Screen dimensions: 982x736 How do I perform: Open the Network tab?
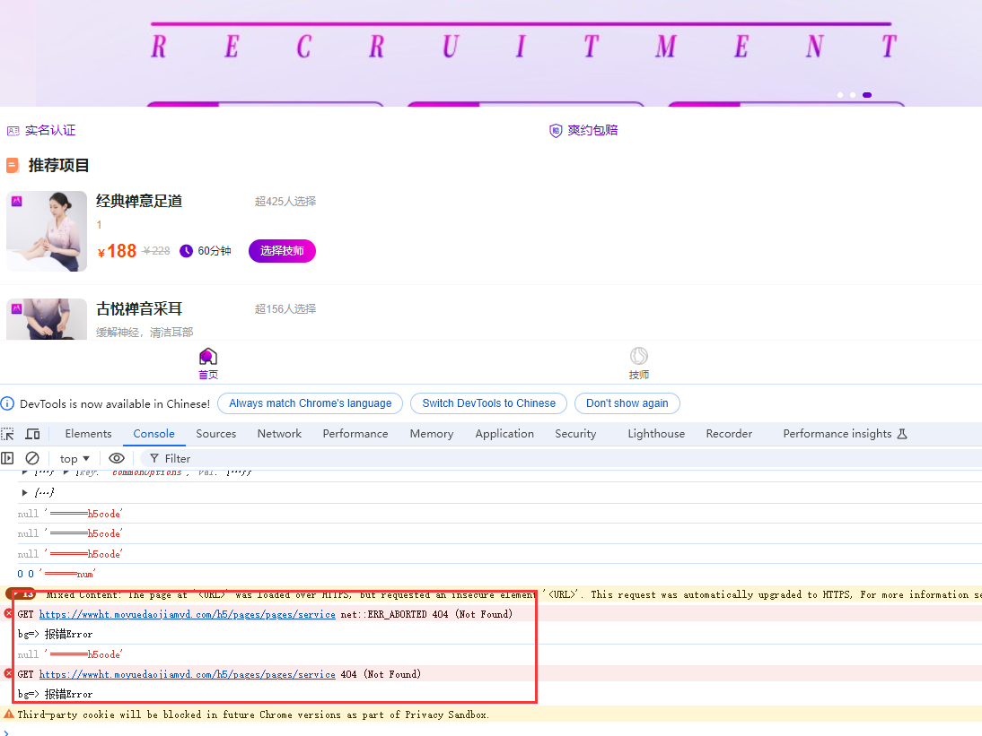pos(279,434)
